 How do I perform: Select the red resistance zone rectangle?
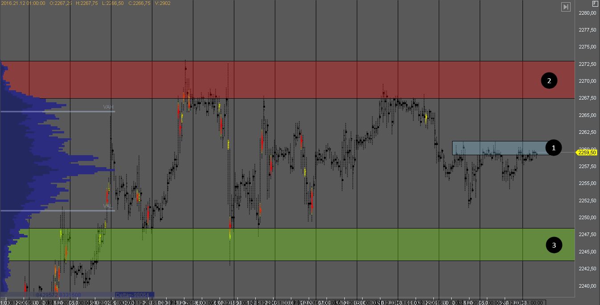(312, 80)
